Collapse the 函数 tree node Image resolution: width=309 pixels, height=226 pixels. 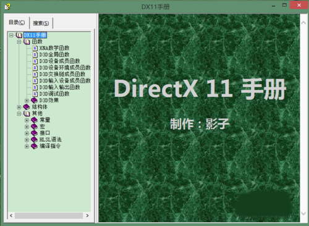coord(19,42)
